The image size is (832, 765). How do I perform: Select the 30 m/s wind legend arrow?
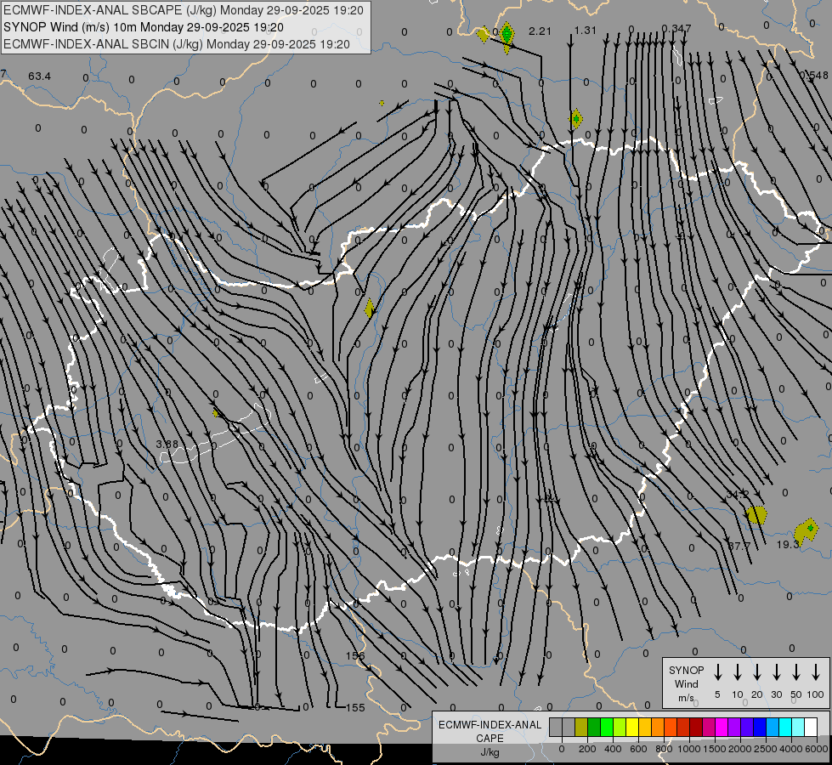pyautogui.click(x=777, y=672)
